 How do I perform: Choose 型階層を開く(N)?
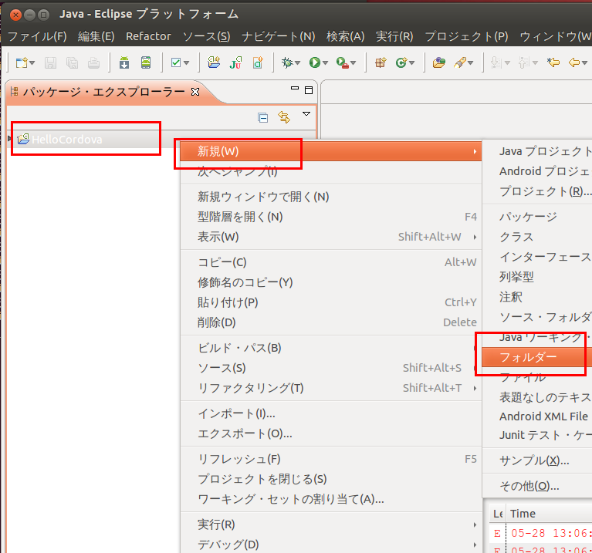click(x=331, y=217)
